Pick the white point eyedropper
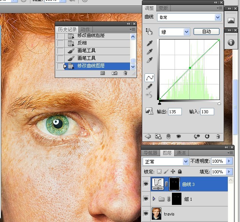Viewport: 240px width, 222px height. 149,60
